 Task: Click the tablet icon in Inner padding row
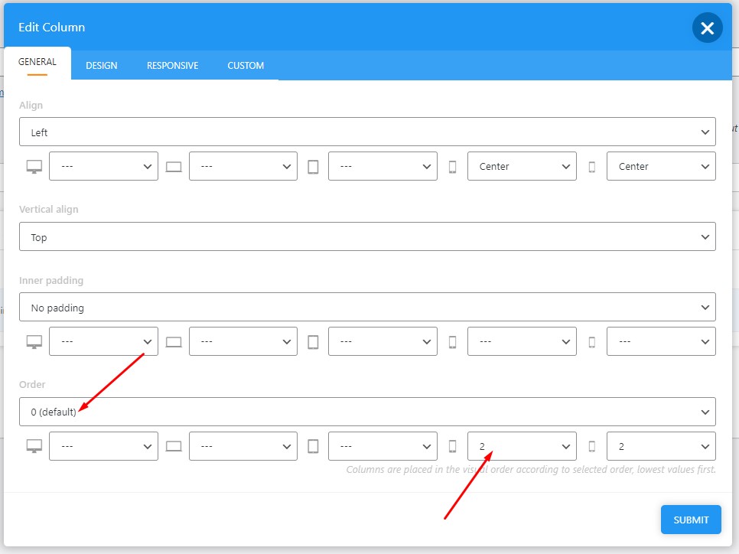313,342
